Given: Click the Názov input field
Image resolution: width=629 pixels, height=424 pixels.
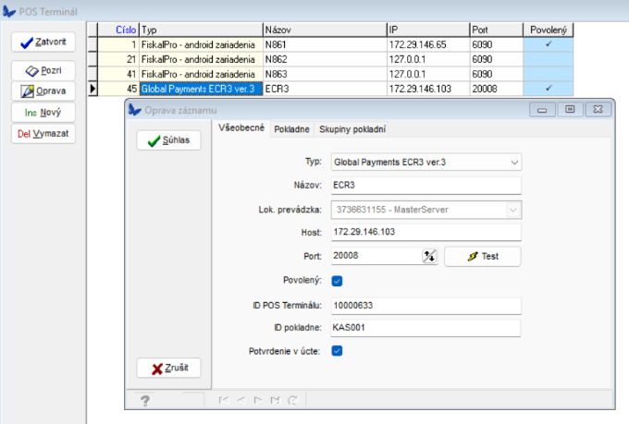Looking at the screenshot, I should 426,186.
